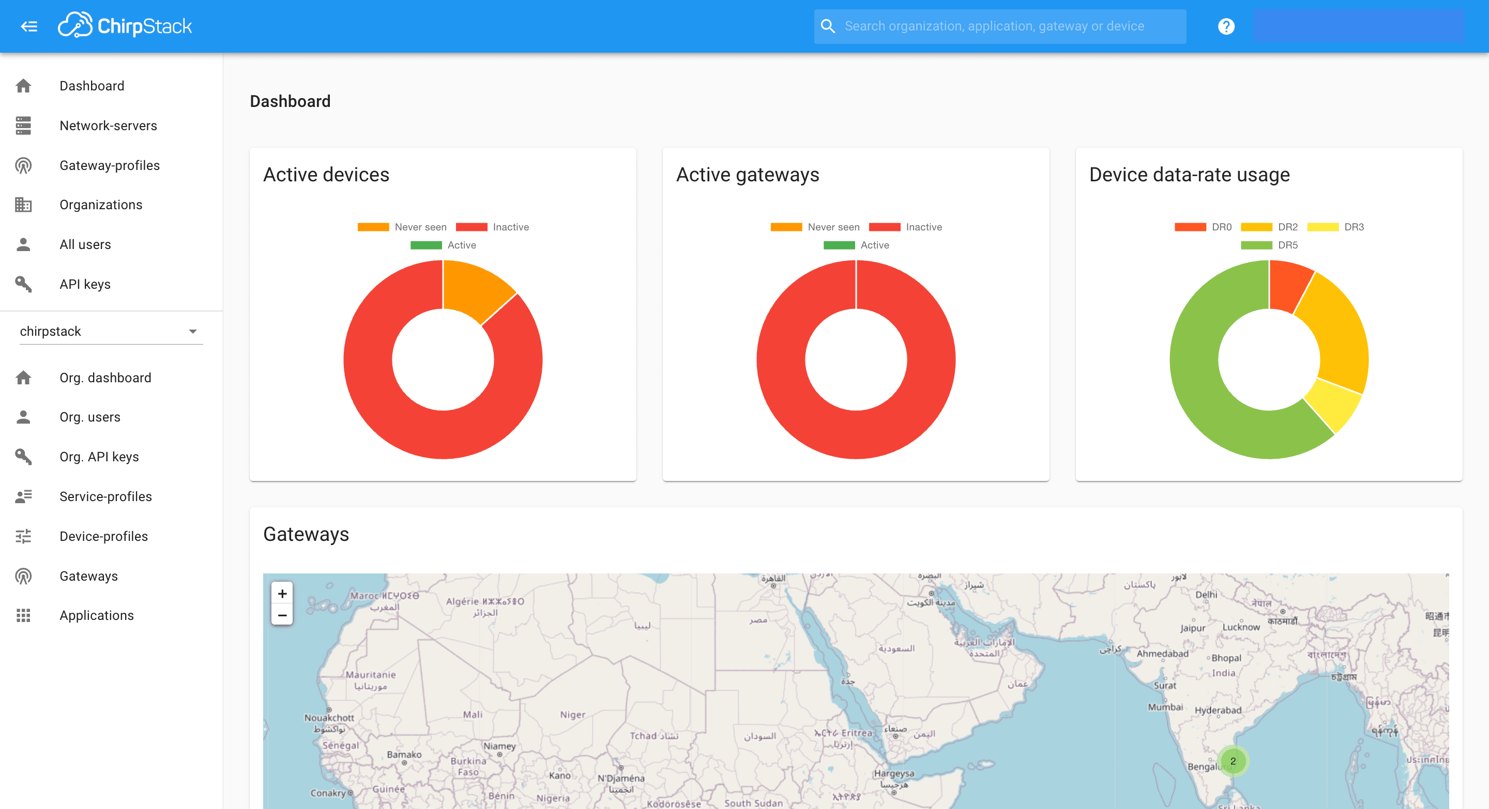This screenshot has height=809, width=1489.
Task: Zoom out on the gateways map
Action: [282, 615]
